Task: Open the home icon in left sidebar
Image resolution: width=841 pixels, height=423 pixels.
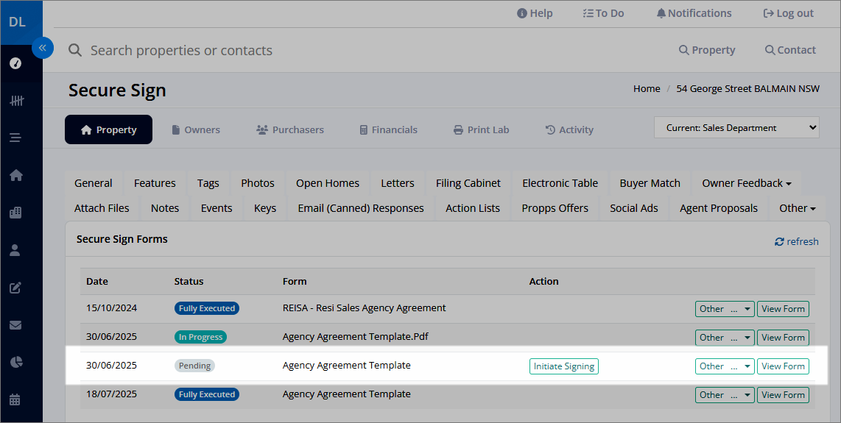Action: pos(15,175)
